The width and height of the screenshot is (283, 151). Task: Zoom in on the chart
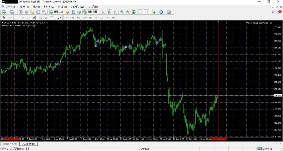[122, 12]
